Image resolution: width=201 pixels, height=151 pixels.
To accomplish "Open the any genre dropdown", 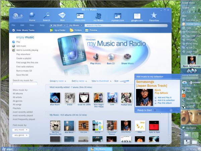I will click(21, 135).
